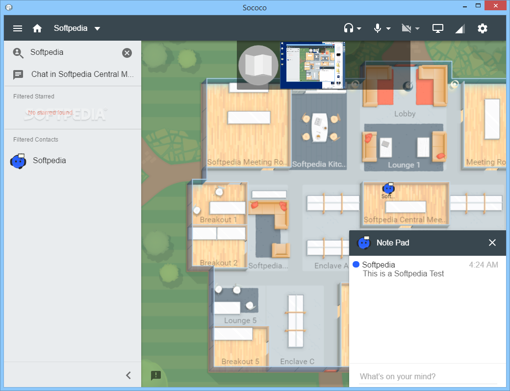Click the Softpedia search field
Screen dimensions: 510x391
(73, 52)
